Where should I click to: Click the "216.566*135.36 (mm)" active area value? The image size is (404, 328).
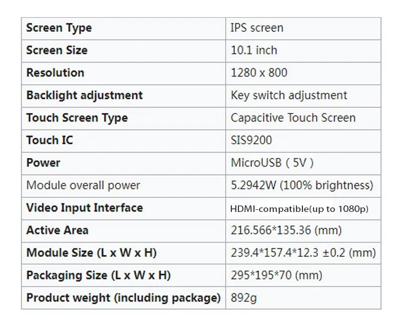tap(286, 231)
